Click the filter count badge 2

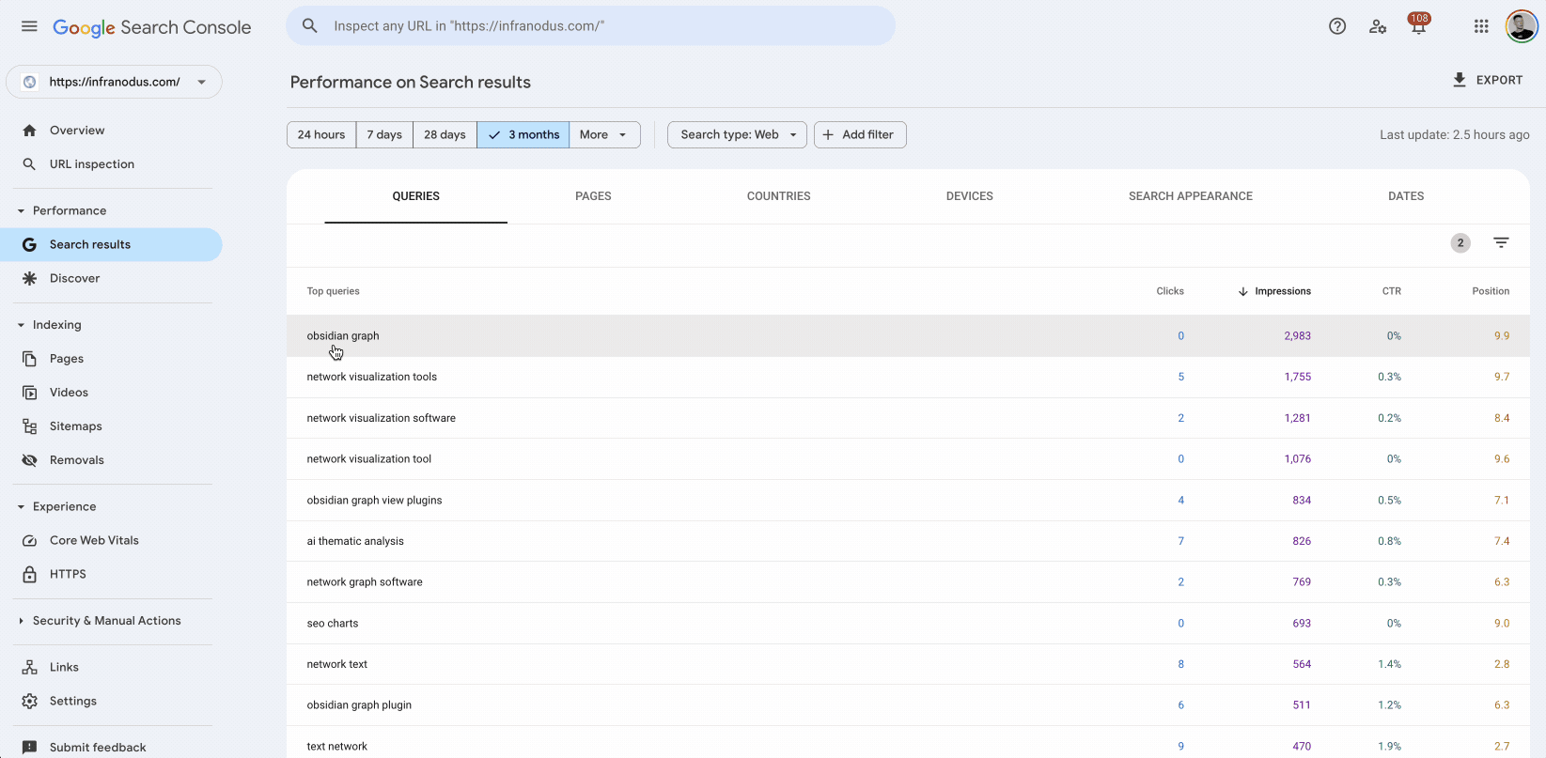[x=1460, y=243]
